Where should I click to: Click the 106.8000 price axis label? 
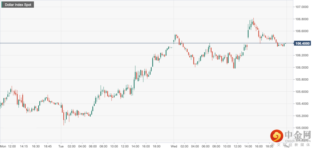tap(302, 19)
